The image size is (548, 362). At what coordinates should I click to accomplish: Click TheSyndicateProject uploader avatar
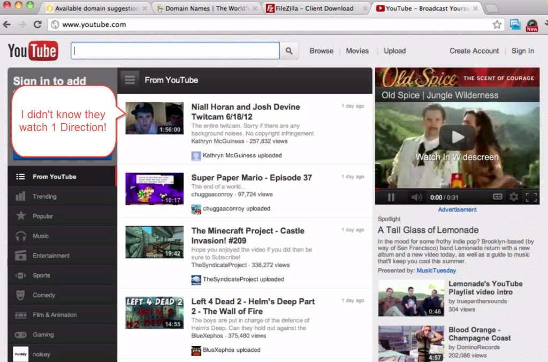tap(196, 280)
